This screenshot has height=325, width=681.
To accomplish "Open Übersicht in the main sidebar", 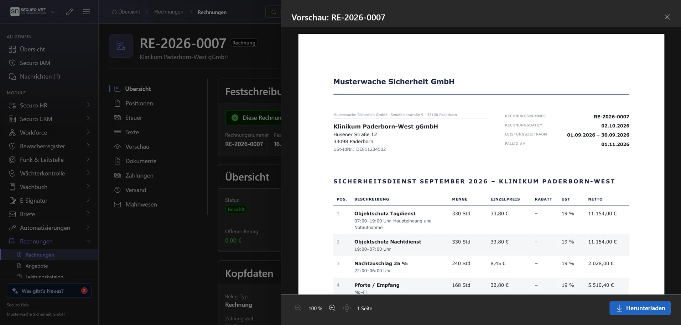I will tap(49, 49).
